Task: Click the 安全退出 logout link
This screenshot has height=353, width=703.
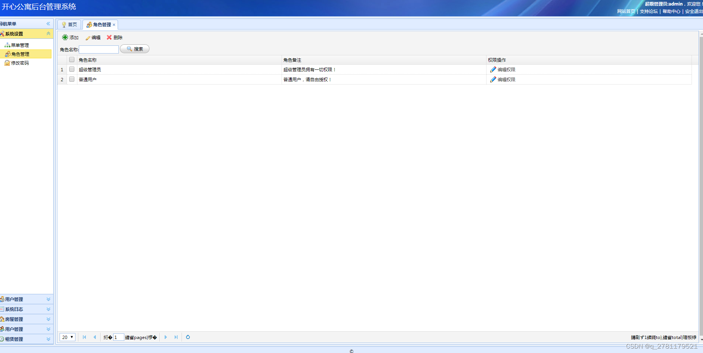Action: coord(694,11)
